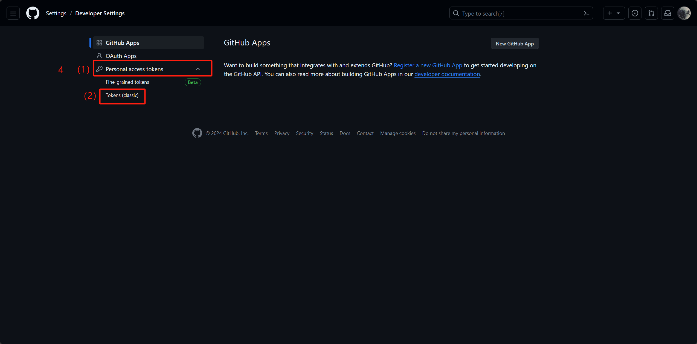Open the hamburger navigation menu

tap(13, 13)
